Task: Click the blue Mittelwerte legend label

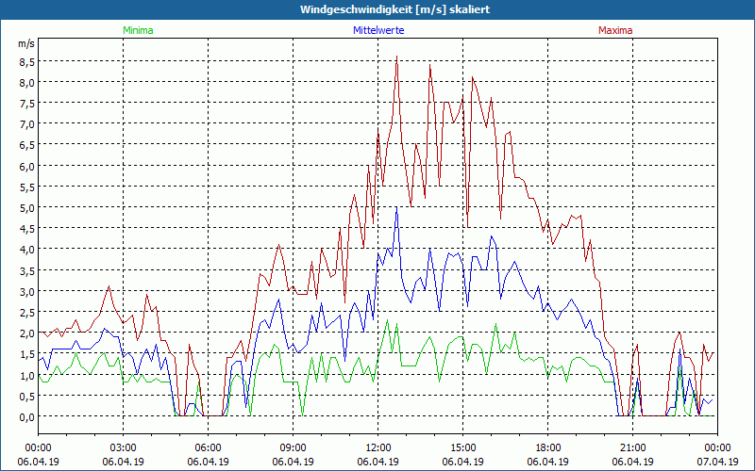Action: coord(378,30)
